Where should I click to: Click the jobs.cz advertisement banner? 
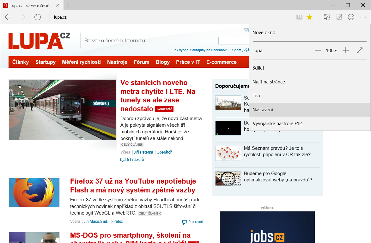pyautogui.click(x=267, y=227)
